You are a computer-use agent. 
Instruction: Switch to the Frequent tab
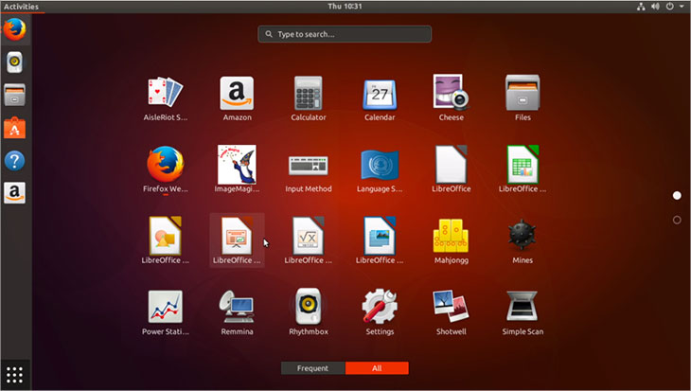[313, 368]
